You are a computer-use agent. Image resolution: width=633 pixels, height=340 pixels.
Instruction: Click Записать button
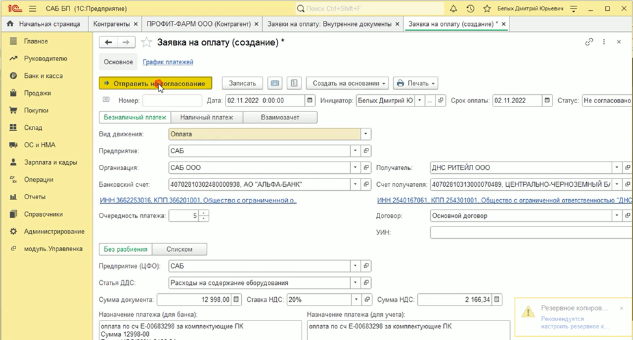coord(242,83)
